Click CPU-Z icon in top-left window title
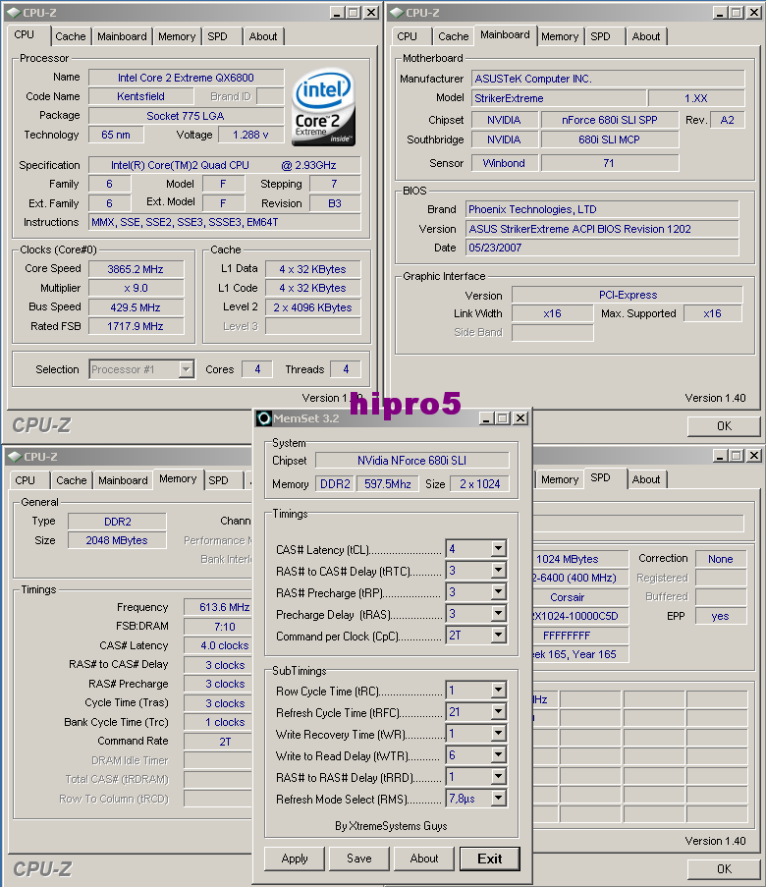The width and height of the screenshot is (766, 887). pos(14,13)
